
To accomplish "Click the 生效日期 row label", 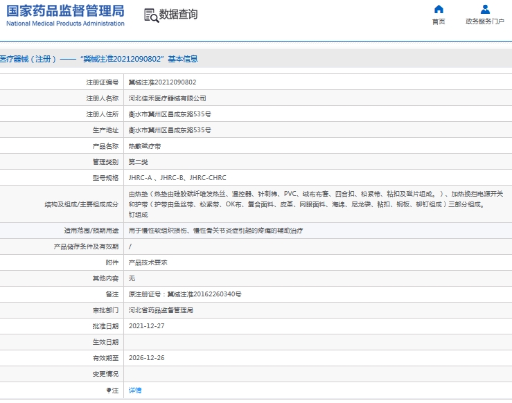I will [105, 342].
